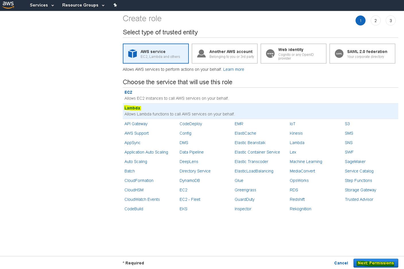Screen dimensions: 404x269
Task: Click the WWW Web identity icon
Action: click(270, 54)
